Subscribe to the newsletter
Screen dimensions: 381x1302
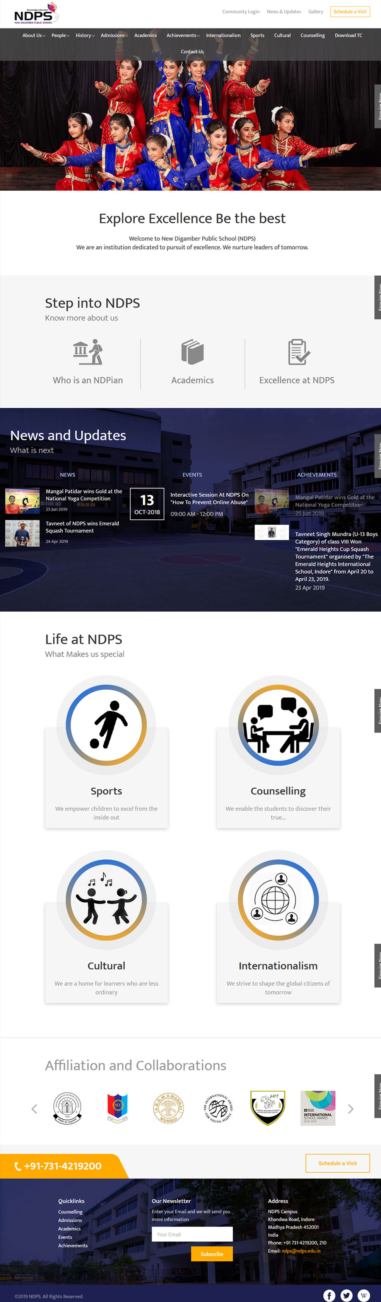pyautogui.click(x=212, y=1254)
